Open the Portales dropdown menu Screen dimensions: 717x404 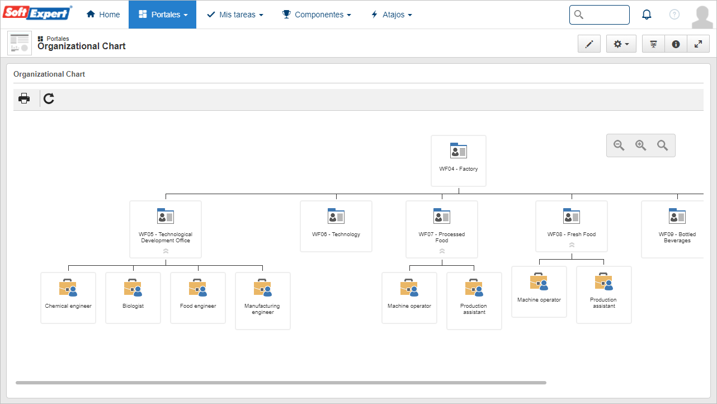162,15
